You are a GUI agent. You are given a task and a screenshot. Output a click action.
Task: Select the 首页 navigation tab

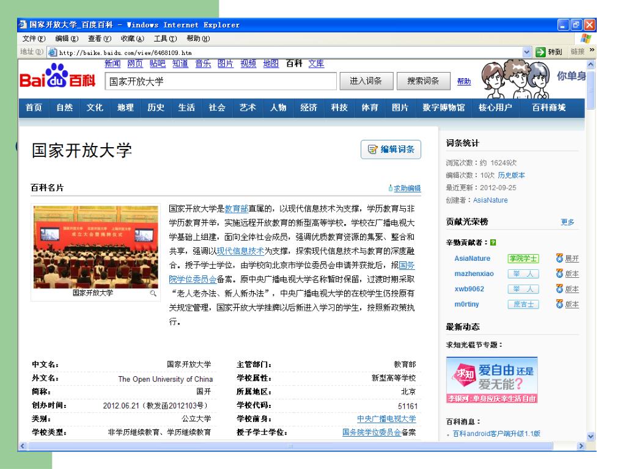coord(34,107)
